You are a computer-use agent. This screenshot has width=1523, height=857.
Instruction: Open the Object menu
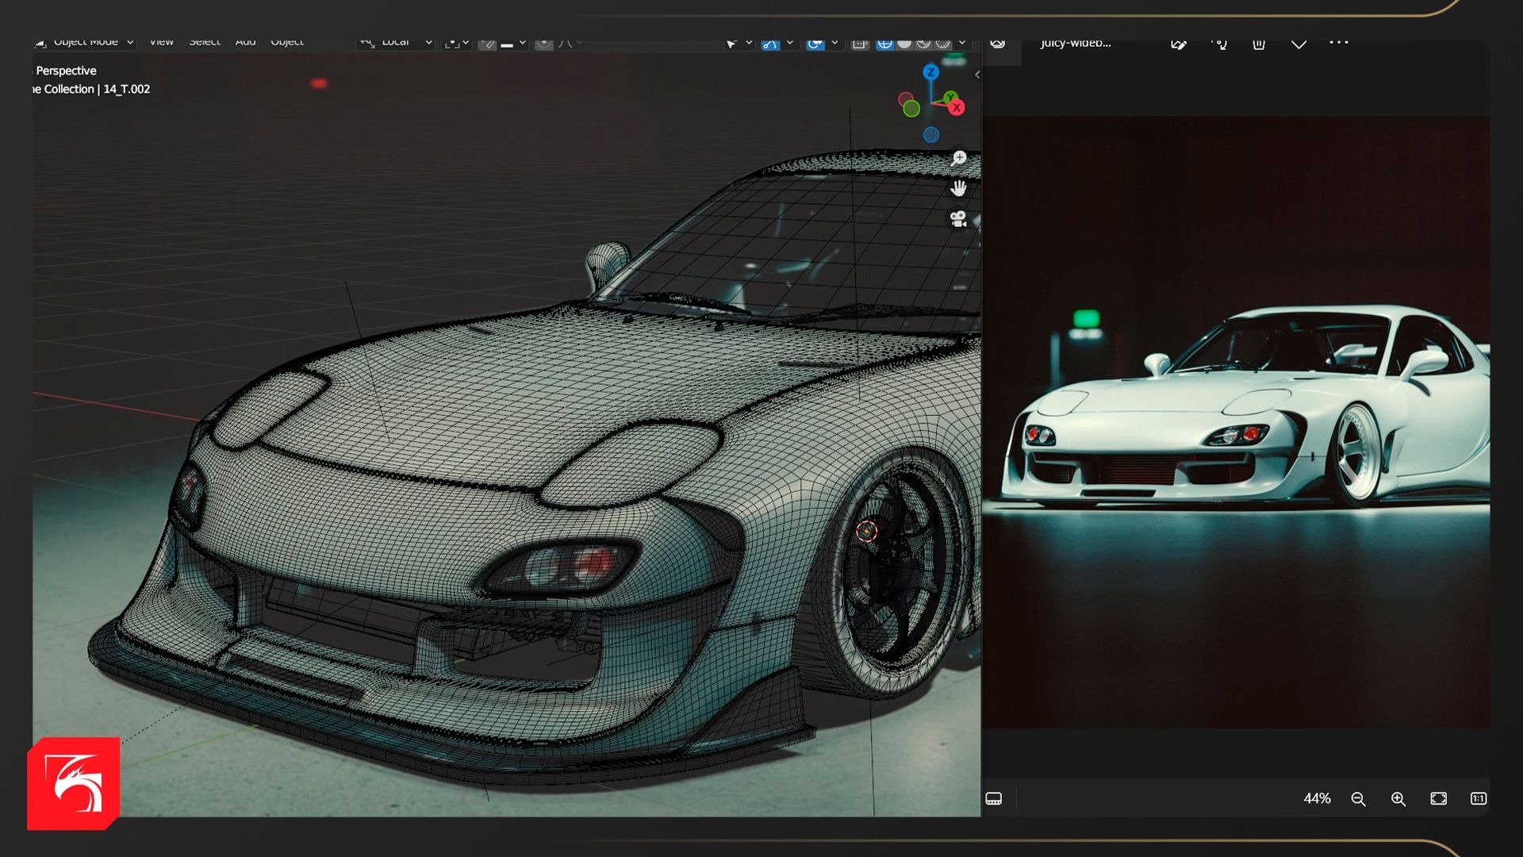286,43
